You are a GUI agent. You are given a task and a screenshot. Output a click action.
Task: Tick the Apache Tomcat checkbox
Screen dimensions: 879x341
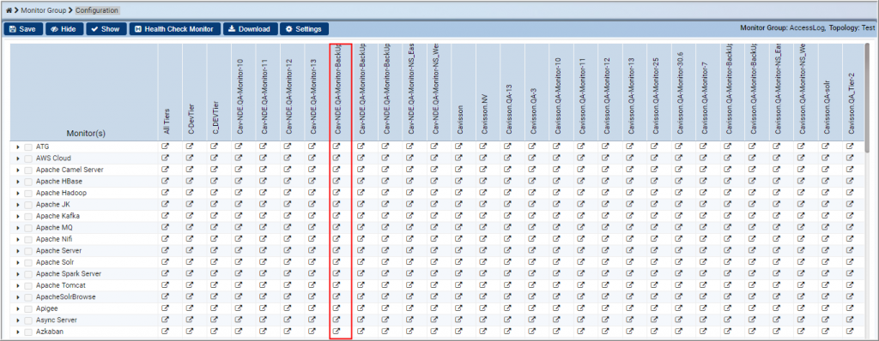point(28,285)
